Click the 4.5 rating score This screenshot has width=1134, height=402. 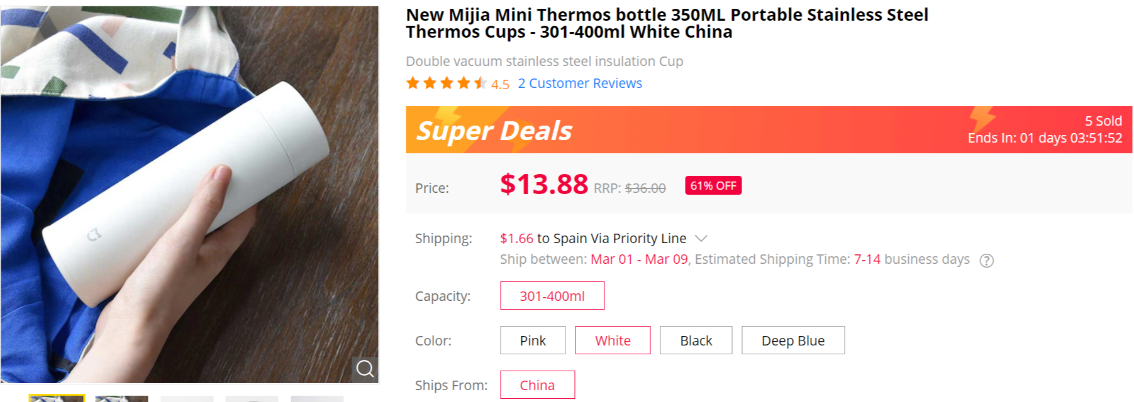pyautogui.click(x=499, y=83)
